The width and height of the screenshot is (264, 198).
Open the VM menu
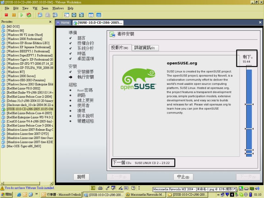click(35, 8)
